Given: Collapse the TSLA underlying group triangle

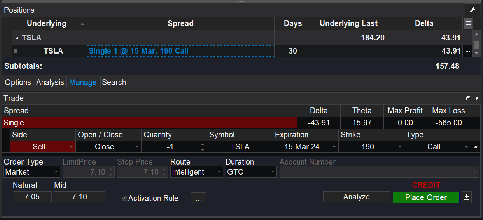Looking at the screenshot, I should click(17, 38).
